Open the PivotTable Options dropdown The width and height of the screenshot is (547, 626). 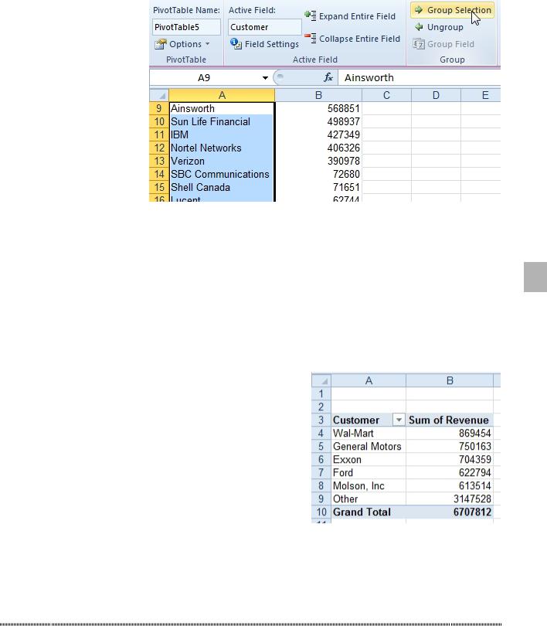182,44
